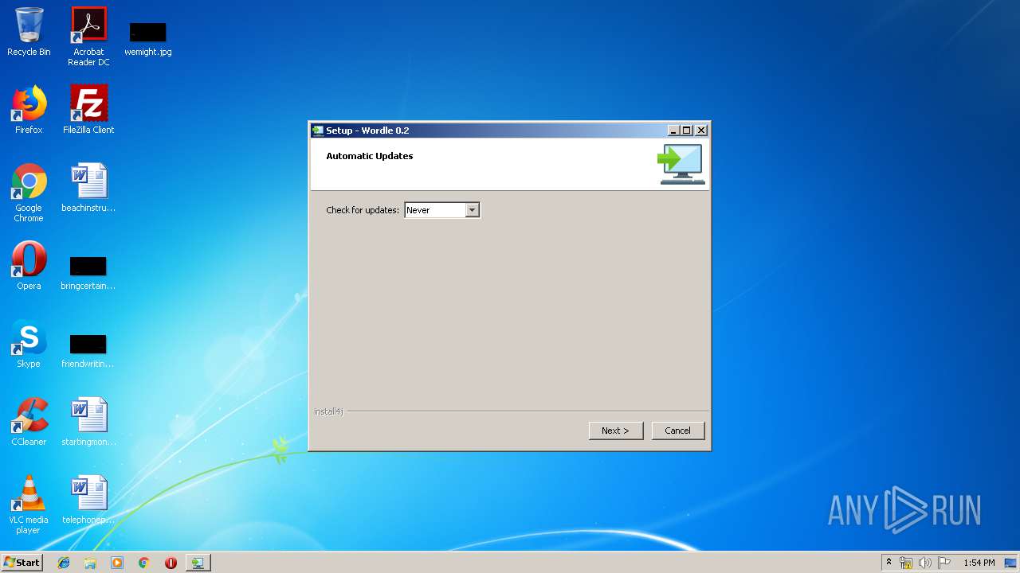This screenshot has width=1020, height=573.
Task: Click the network tray icon
Action: [906, 563]
